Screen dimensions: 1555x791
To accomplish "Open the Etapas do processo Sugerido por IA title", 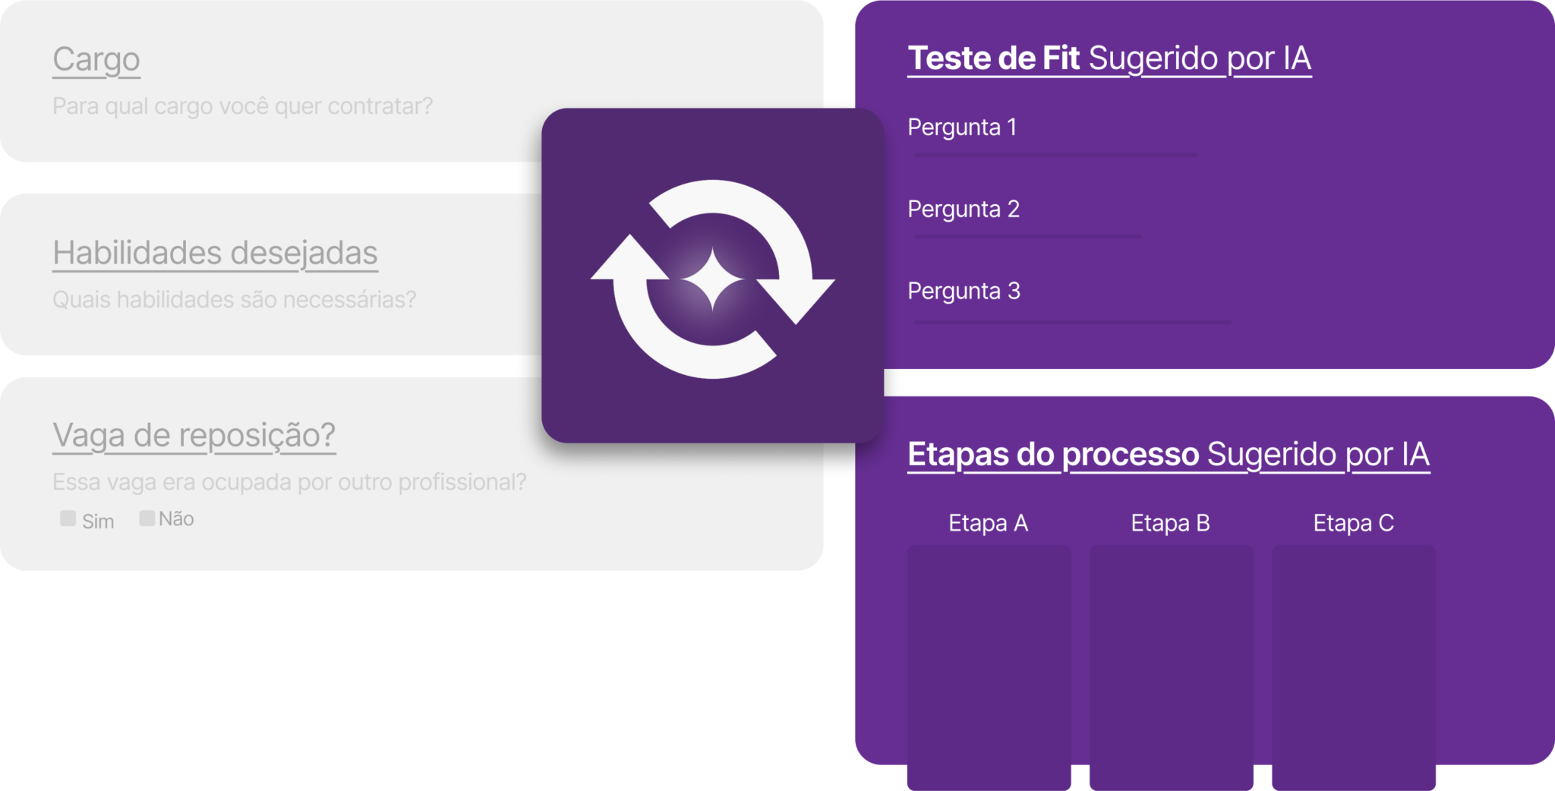I will pyautogui.click(x=1169, y=455).
